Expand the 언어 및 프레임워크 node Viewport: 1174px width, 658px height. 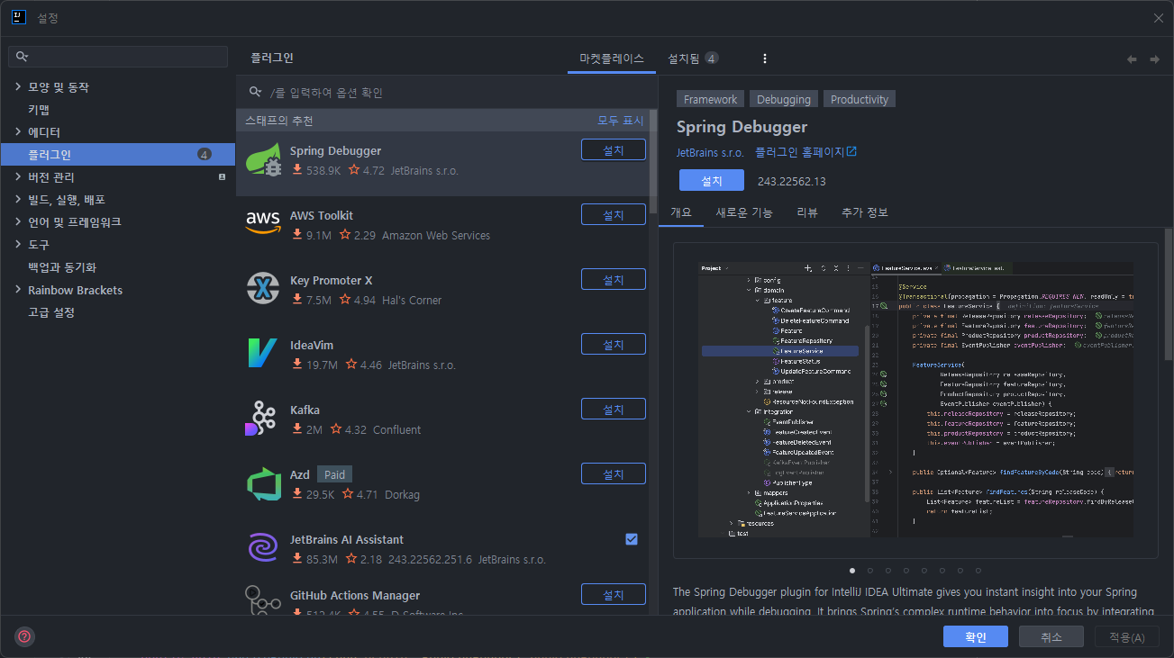pyautogui.click(x=18, y=222)
